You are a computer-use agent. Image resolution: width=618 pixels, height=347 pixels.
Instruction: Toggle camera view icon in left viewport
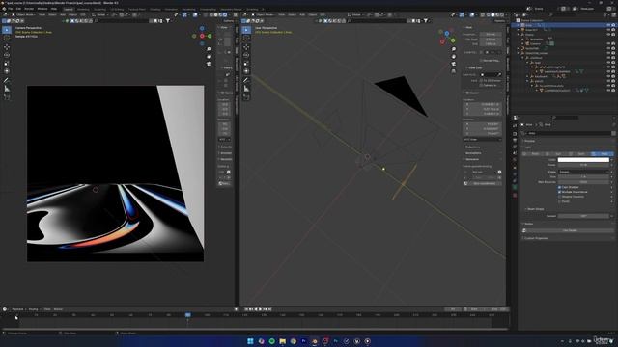pos(209,64)
